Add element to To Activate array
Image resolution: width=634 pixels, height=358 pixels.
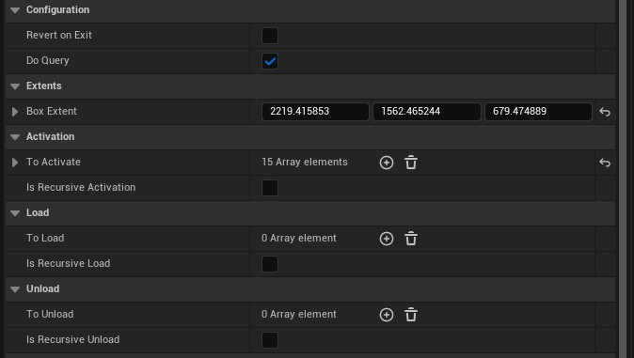click(387, 163)
